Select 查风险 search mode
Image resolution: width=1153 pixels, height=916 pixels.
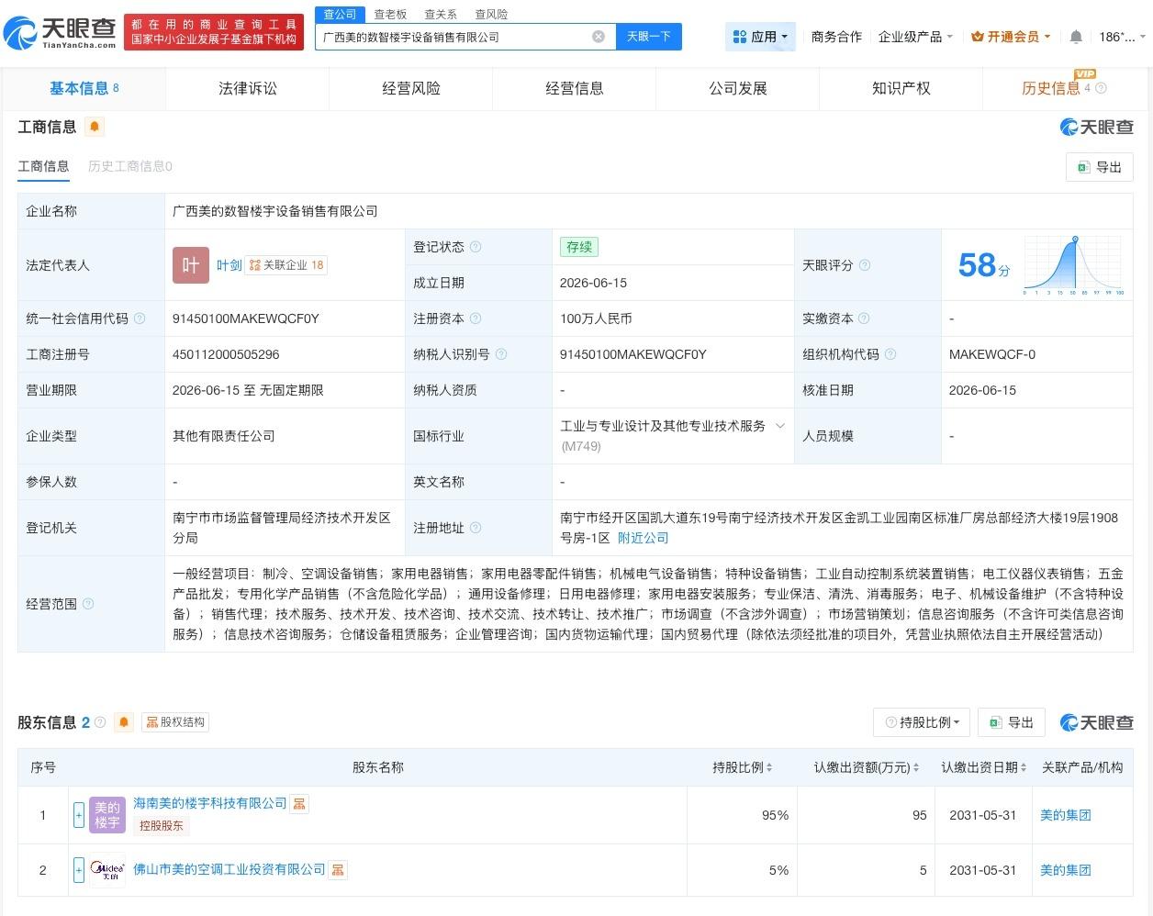[491, 14]
